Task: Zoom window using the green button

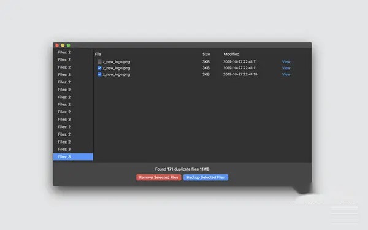Action: coord(69,45)
